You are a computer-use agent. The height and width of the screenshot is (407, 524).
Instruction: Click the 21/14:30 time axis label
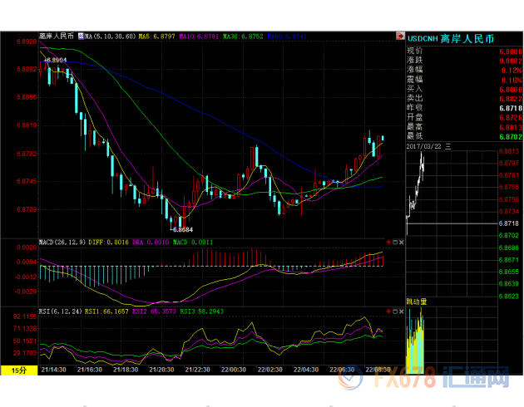click(53, 370)
